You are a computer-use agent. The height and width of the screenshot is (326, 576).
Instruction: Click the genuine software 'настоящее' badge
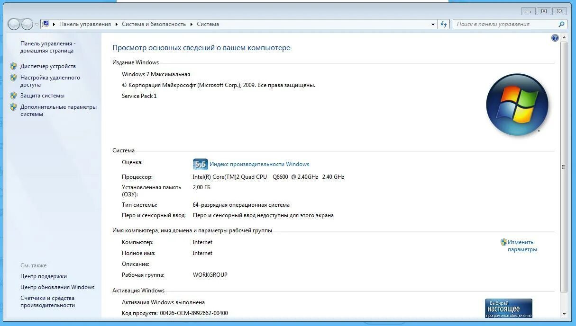(509, 308)
